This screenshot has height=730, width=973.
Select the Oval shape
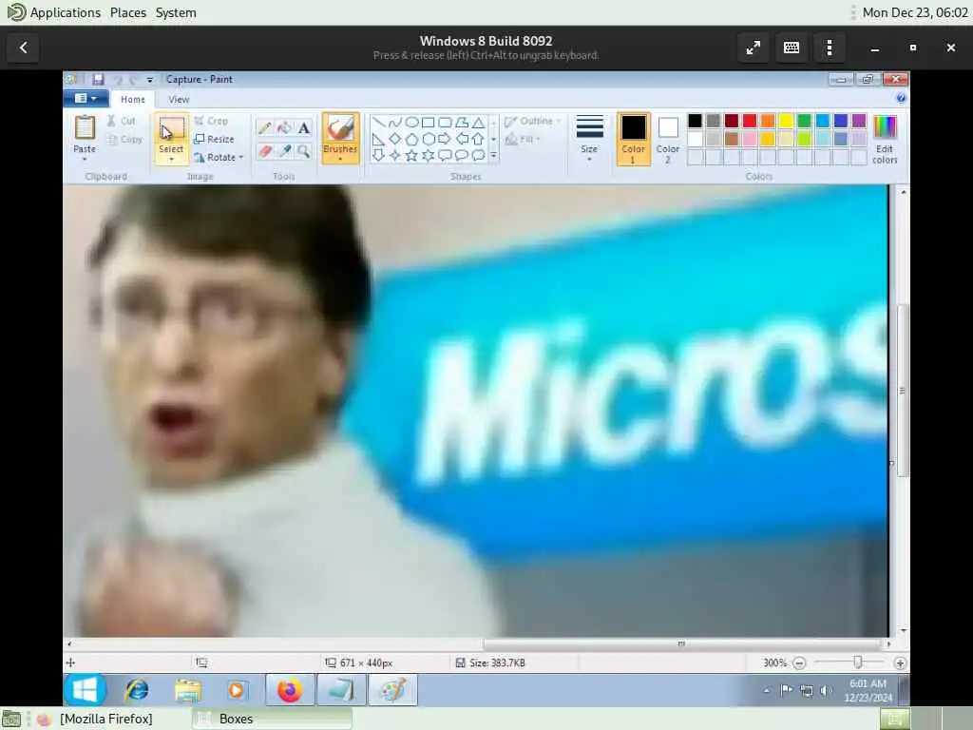(x=411, y=123)
